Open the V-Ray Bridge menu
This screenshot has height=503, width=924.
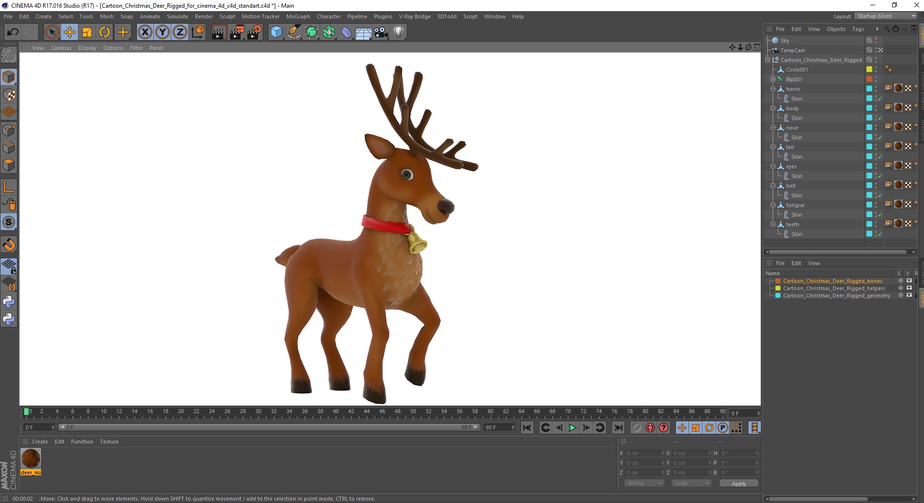[x=415, y=16]
